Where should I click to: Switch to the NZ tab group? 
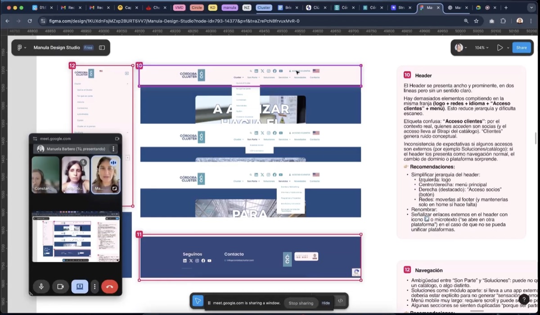(247, 8)
